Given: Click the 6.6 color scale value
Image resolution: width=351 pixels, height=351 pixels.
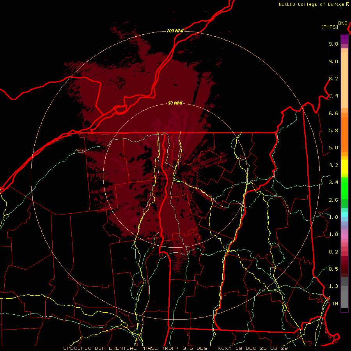Looking at the screenshot, I should click(x=333, y=113).
